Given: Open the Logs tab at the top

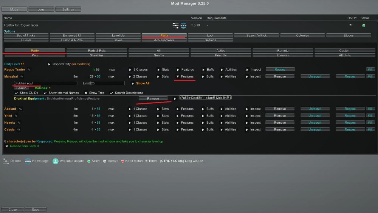Looking at the screenshot, I should click(41, 9).
